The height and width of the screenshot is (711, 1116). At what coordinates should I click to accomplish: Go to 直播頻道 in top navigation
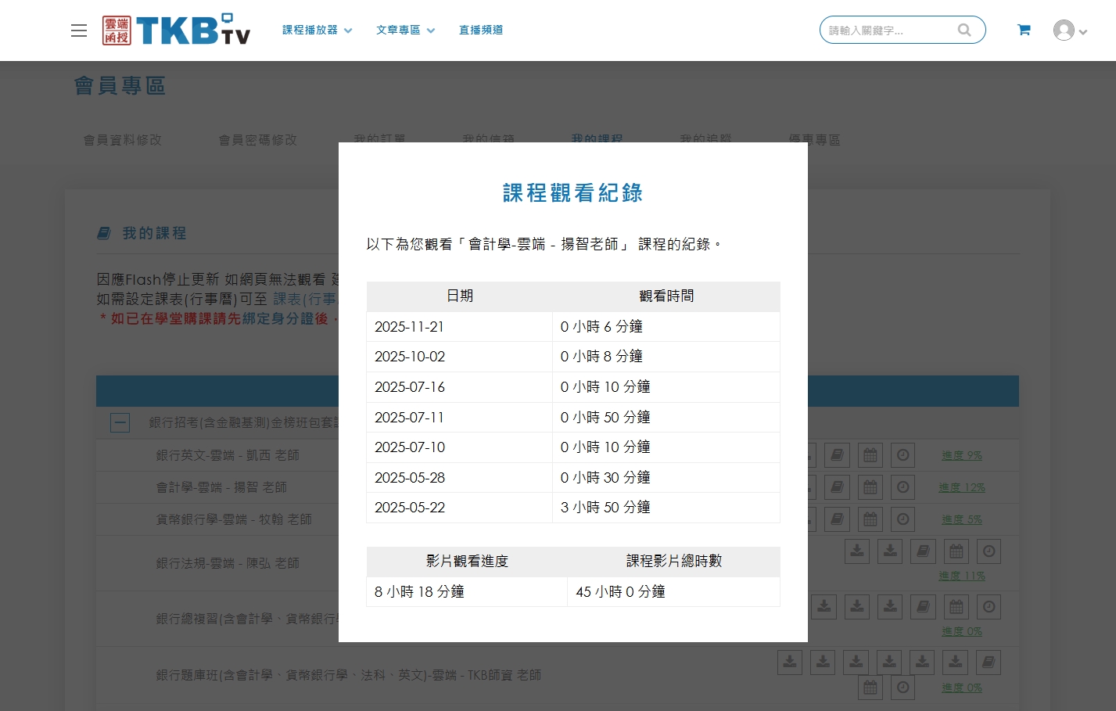pos(481,30)
